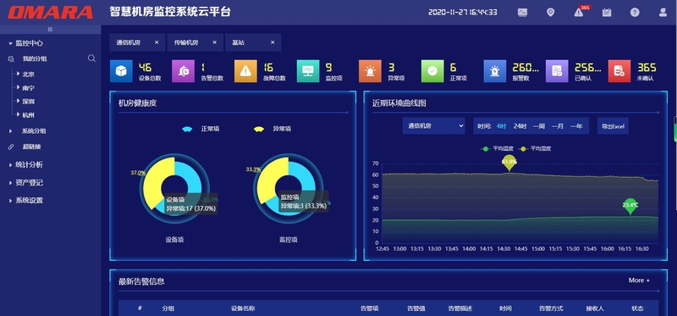Open the alarm warning icon with the 365 badge
This screenshot has width=677, height=316.
tap(579, 13)
